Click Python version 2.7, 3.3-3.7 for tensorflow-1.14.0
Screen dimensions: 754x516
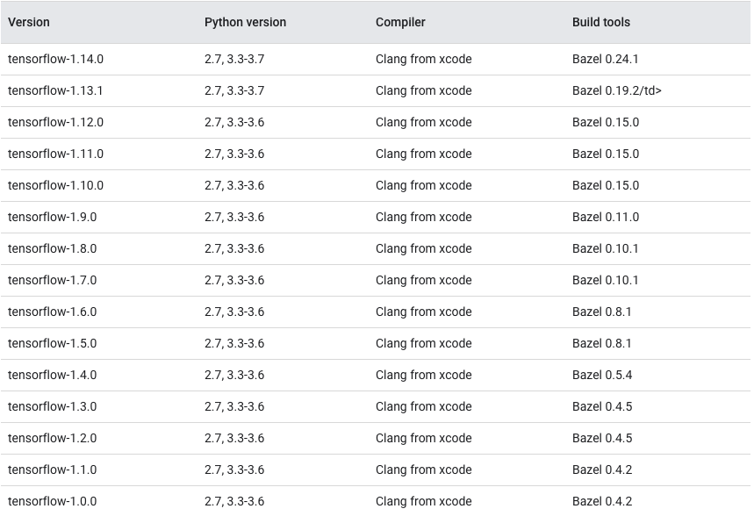click(x=234, y=59)
